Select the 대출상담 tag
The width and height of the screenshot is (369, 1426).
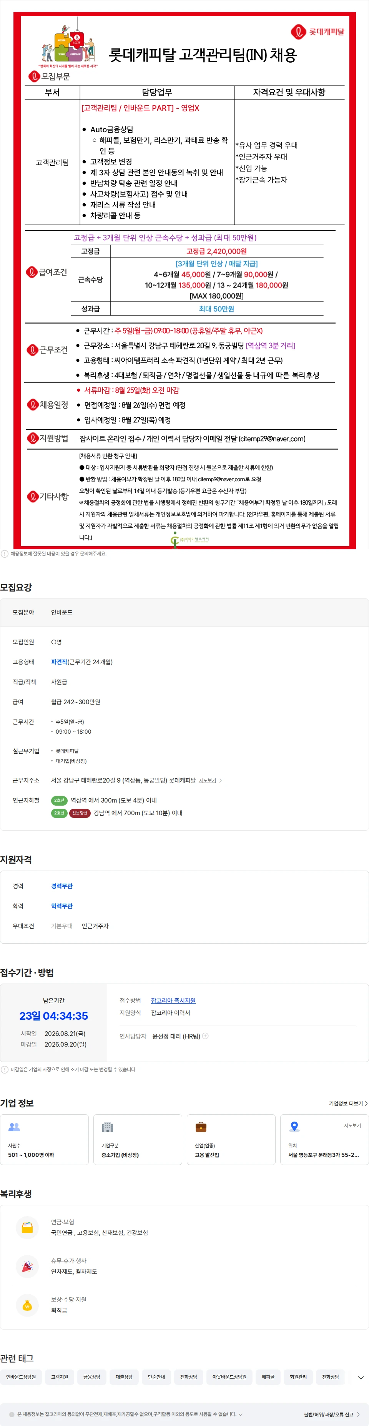click(x=124, y=1377)
